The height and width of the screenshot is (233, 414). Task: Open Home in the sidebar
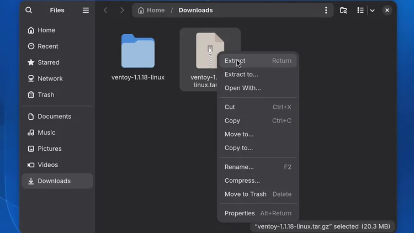(57, 30)
